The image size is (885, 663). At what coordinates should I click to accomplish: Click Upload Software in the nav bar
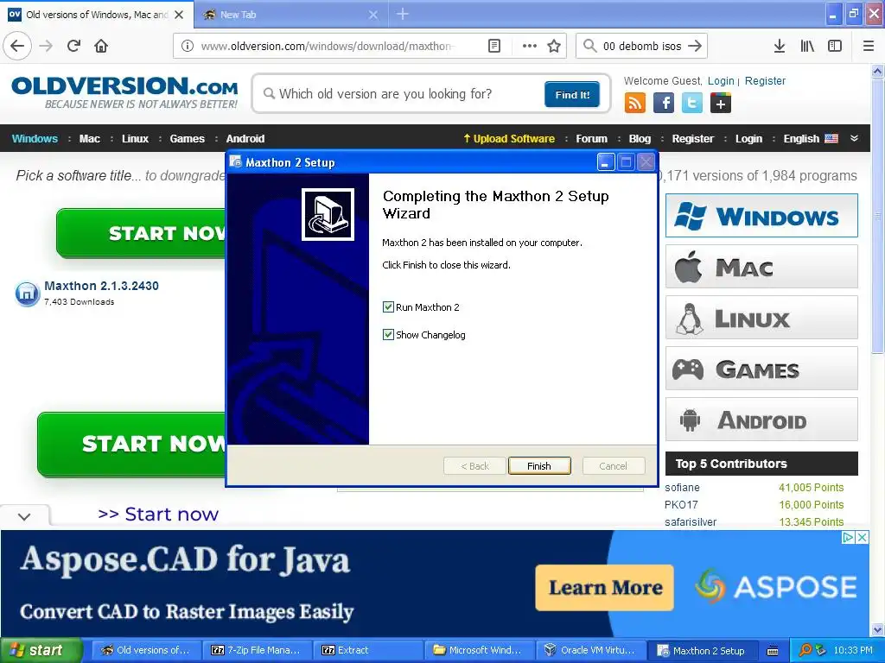(x=509, y=139)
